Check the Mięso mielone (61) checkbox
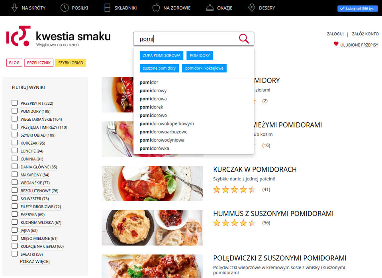 (x=15, y=238)
